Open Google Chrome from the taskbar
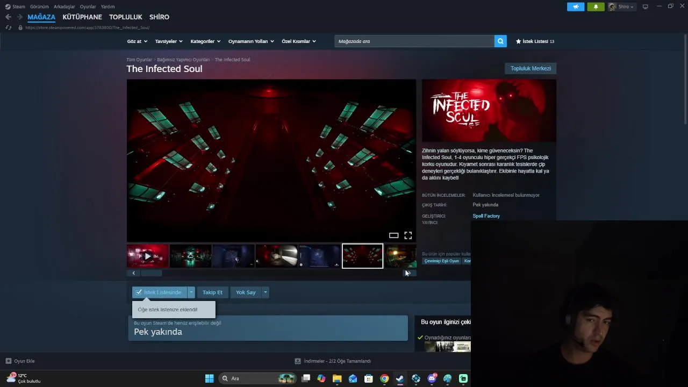 tap(384, 378)
